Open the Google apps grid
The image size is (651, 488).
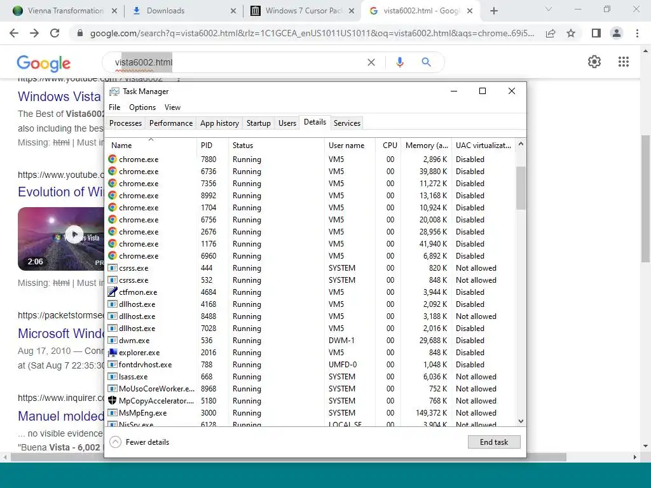coord(623,62)
